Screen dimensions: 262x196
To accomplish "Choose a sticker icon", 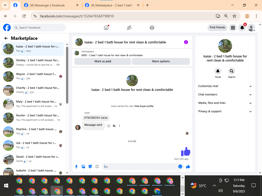I will (90, 166).
